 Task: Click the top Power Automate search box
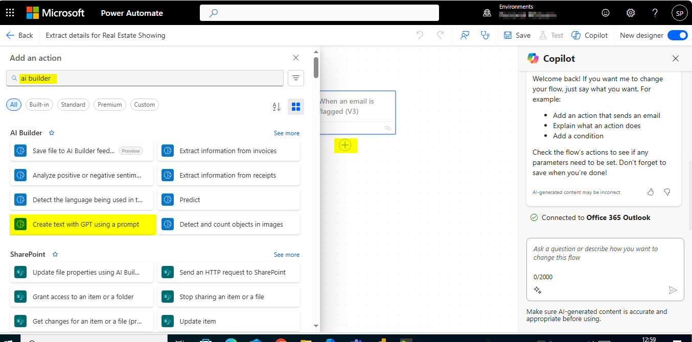[x=319, y=13]
